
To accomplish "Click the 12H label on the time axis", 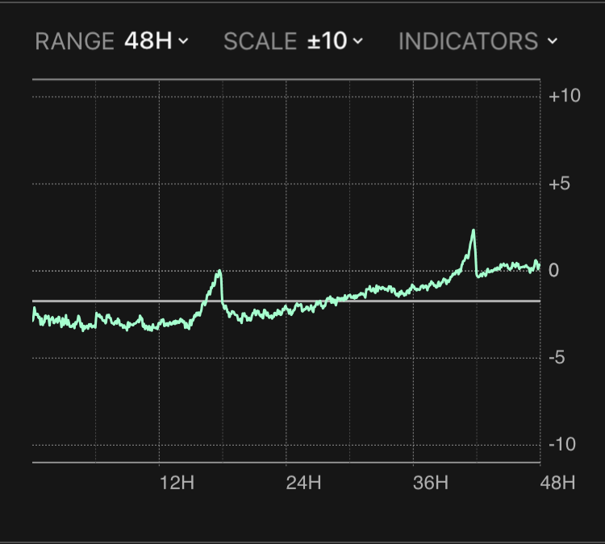I will coord(177,484).
